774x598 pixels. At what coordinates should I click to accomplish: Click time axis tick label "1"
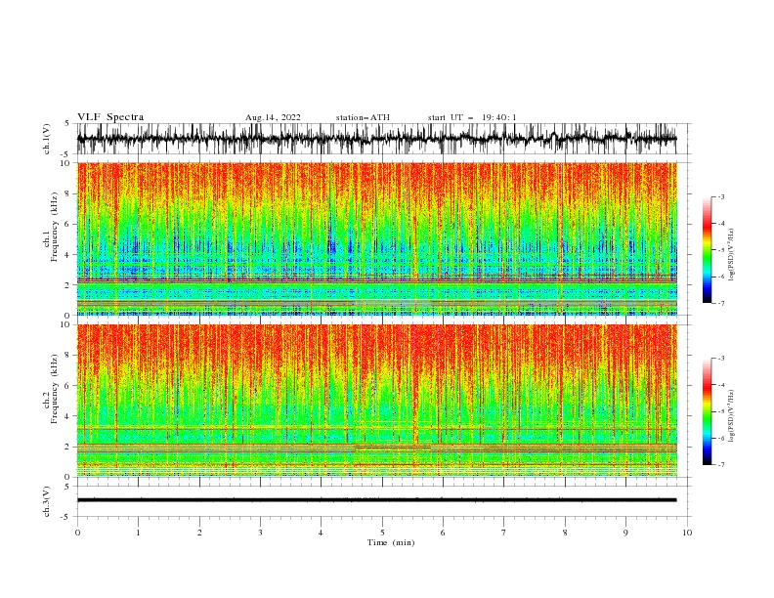[x=138, y=533]
